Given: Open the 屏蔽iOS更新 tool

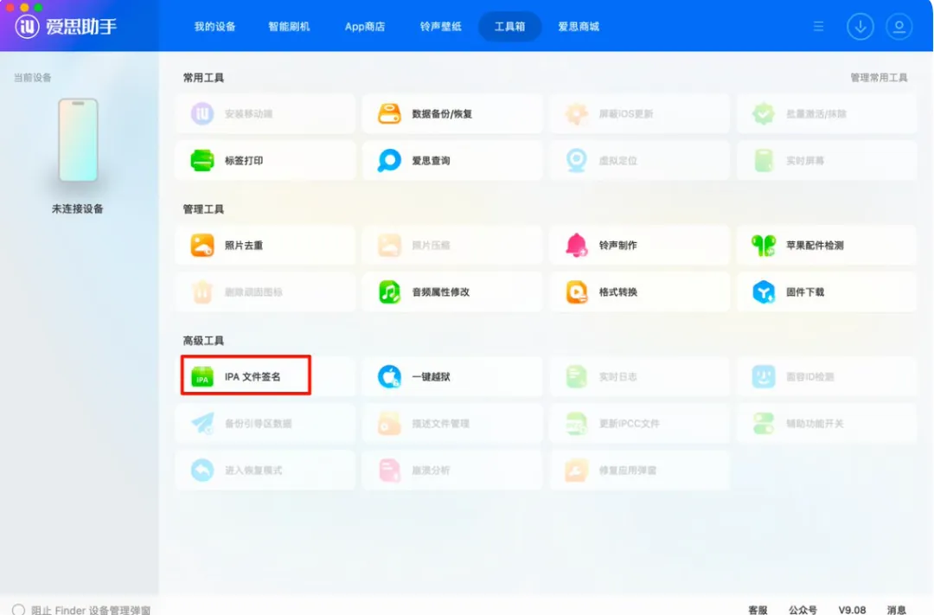Looking at the screenshot, I should [640, 114].
